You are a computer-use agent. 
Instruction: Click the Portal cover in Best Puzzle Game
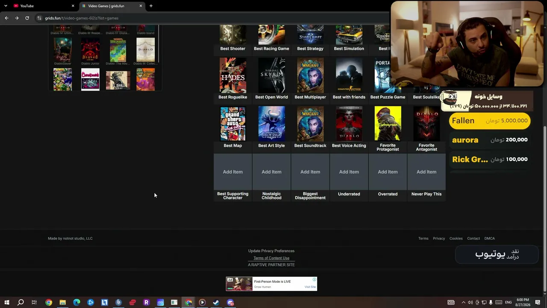(x=382, y=75)
